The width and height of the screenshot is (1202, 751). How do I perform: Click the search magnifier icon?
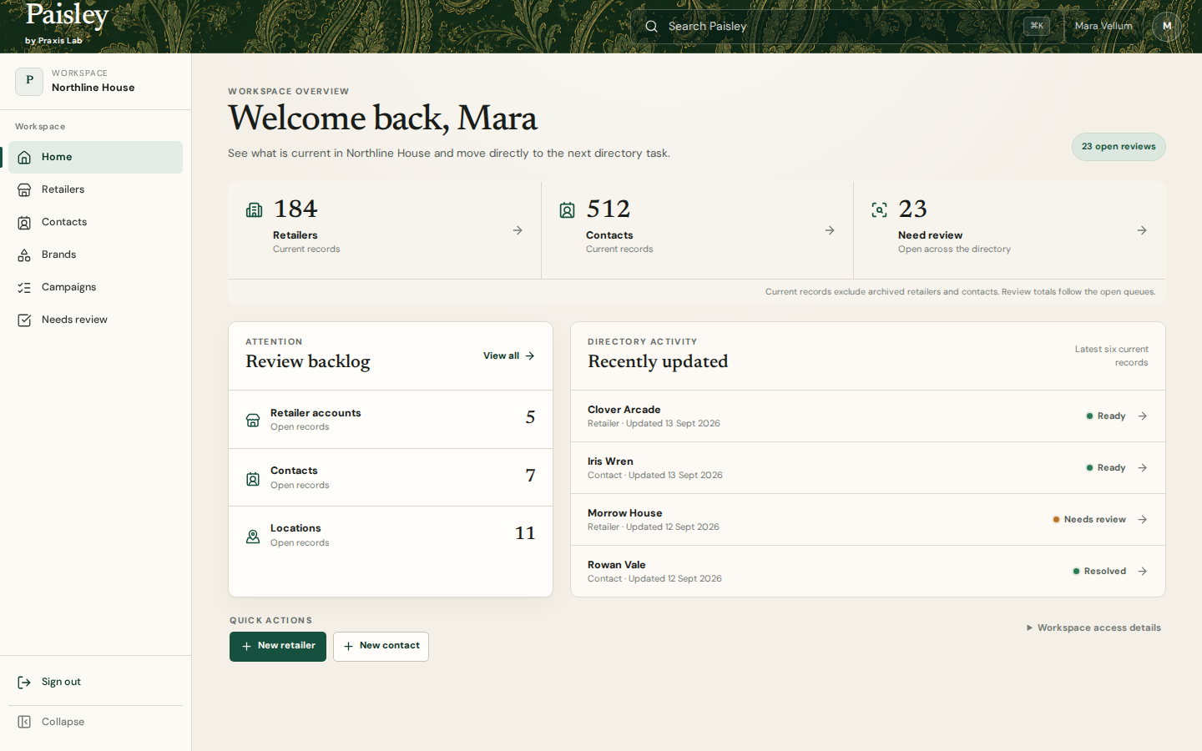point(651,27)
